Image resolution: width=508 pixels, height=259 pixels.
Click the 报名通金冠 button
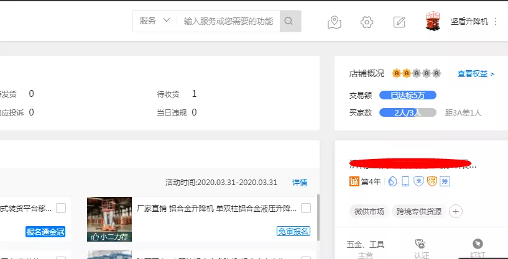tap(45, 232)
